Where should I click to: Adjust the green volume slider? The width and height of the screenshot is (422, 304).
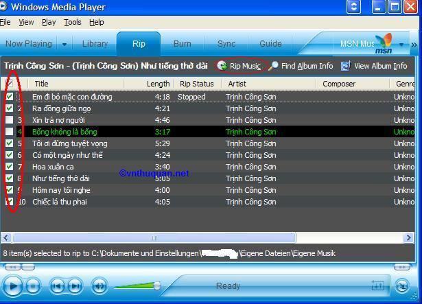tap(137, 285)
